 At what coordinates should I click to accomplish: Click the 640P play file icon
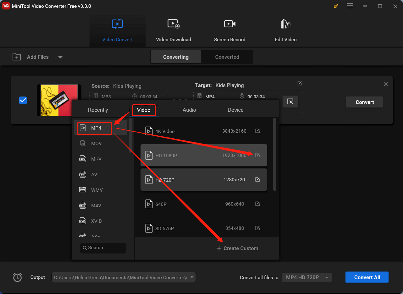[149, 204]
